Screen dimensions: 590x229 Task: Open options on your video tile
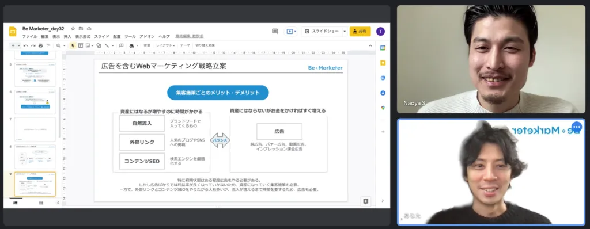[576, 127]
